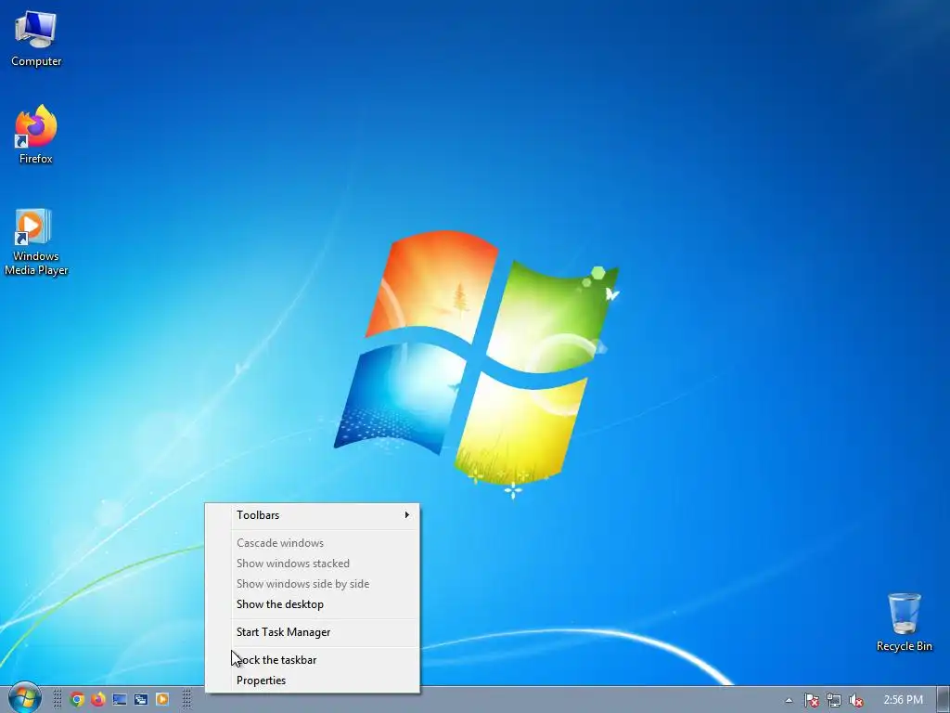Toggle Lock the taskbar option
950x713 pixels.
(x=313, y=660)
